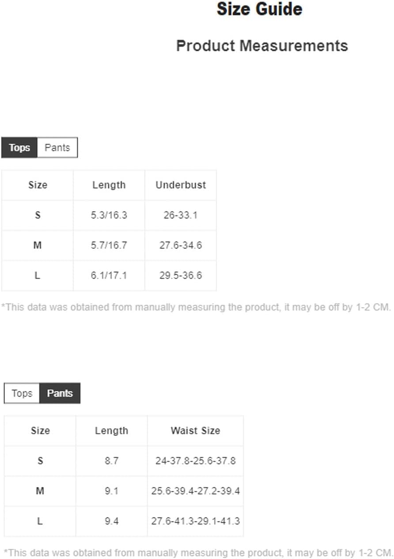Select size S row in Pants table
The height and width of the screenshot is (559, 394).
124,461
